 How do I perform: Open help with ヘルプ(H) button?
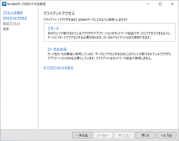pyautogui.click(x=166, y=135)
